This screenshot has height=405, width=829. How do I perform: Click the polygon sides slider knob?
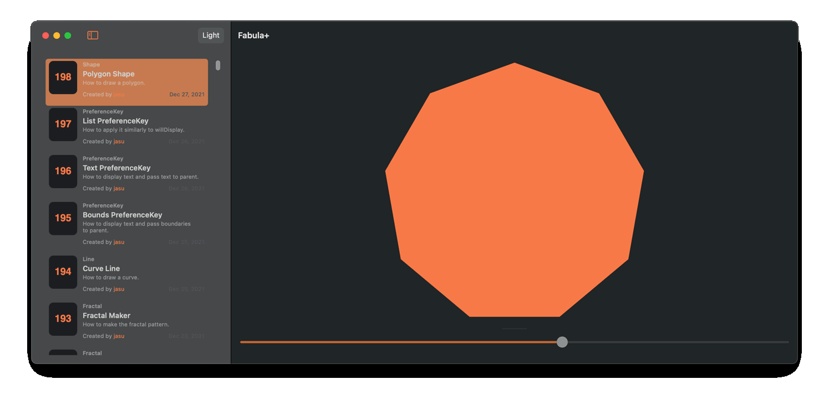(562, 342)
